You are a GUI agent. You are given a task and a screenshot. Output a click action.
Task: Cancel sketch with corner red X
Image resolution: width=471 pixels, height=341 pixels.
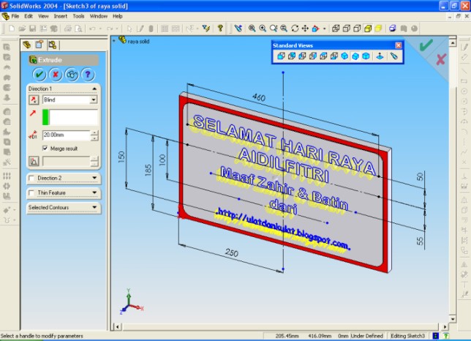pyautogui.click(x=441, y=59)
